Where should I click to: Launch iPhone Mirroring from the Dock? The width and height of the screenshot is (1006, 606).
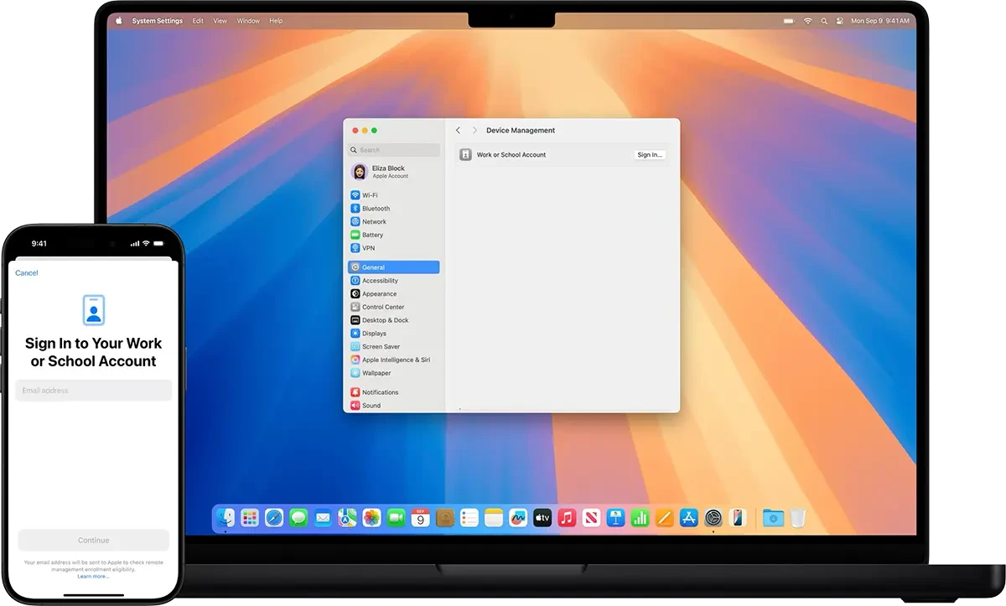[738, 518]
